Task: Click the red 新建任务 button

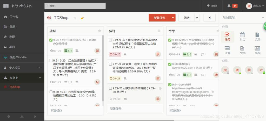Action: [160, 18]
